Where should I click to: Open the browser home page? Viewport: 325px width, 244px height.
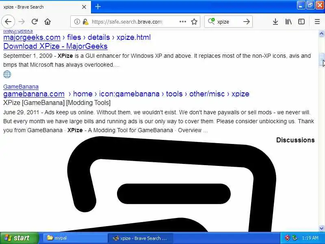48,22
